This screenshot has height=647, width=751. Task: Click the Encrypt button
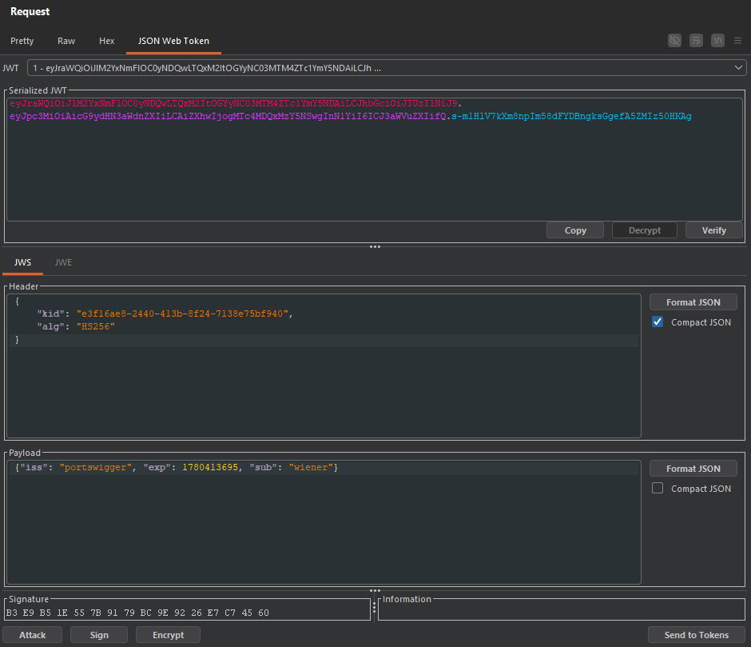(168, 634)
